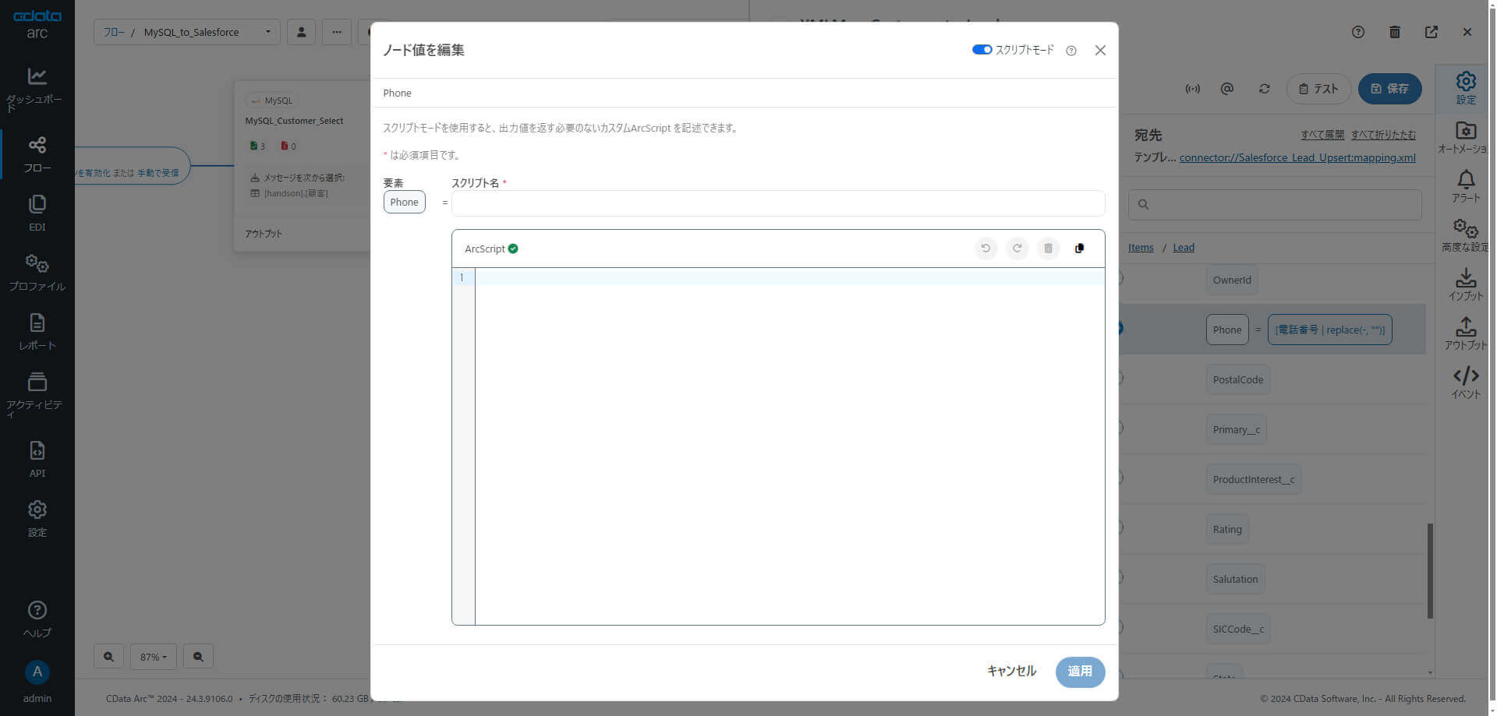
Task: Toggle the スクリプトモード switch
Action: click(982, 50)
